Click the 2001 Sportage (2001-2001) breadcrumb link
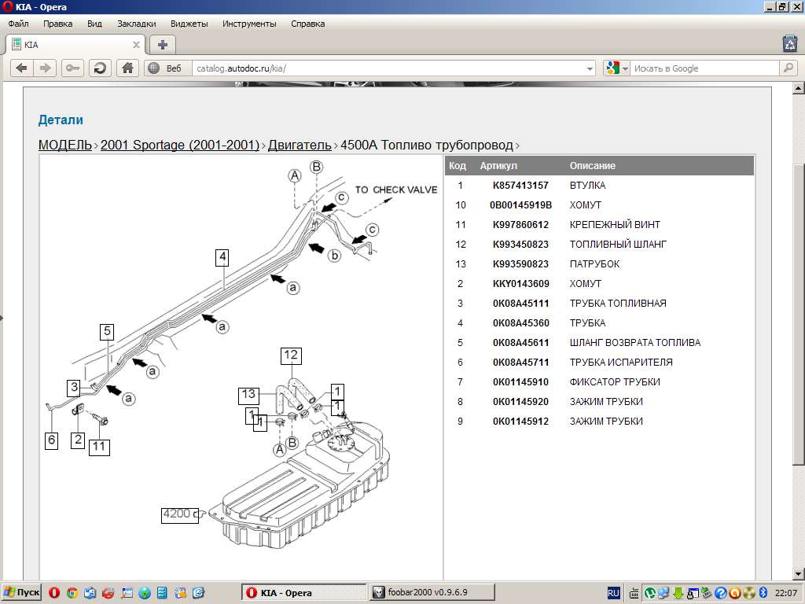This screenshot has height=604, width=805. (x=179, y=145)
